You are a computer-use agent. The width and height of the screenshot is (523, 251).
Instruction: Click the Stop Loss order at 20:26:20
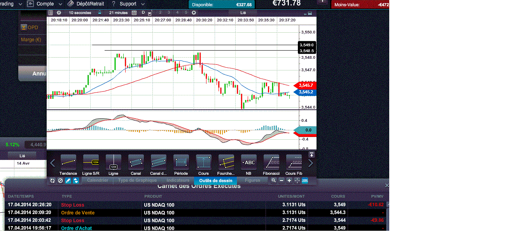(x=72, y=205)
